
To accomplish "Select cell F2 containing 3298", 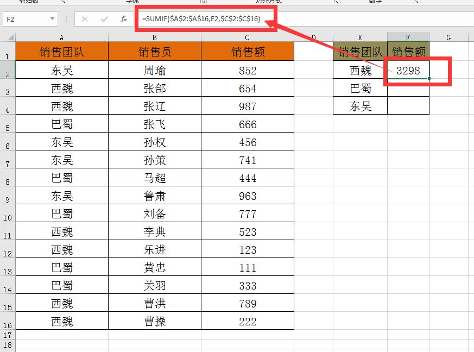I will coord(407,70).
